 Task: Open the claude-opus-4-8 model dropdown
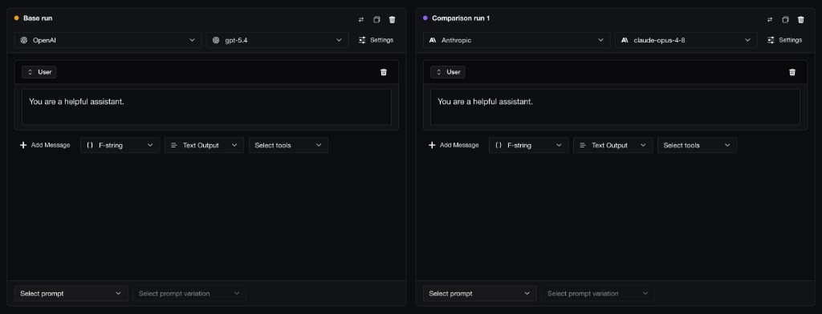click(686, 40)
